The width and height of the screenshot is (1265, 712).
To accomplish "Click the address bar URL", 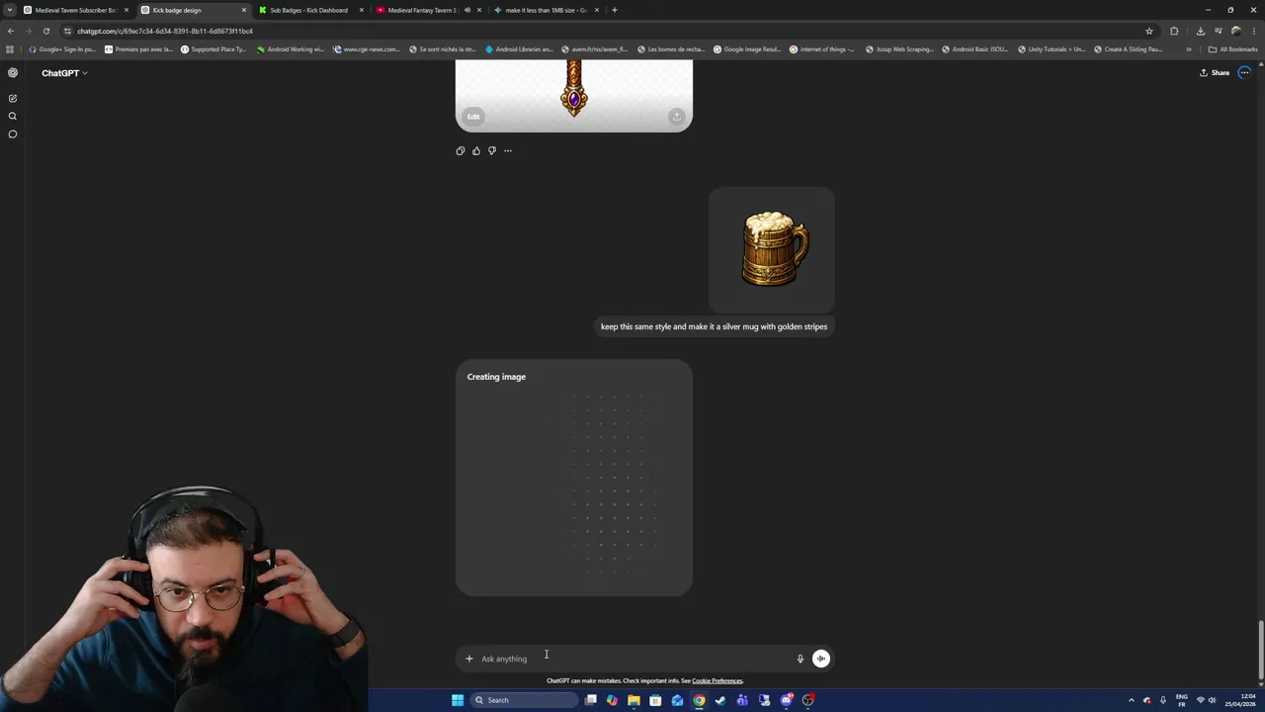I will pyautogui.click(x=165, y=31).
